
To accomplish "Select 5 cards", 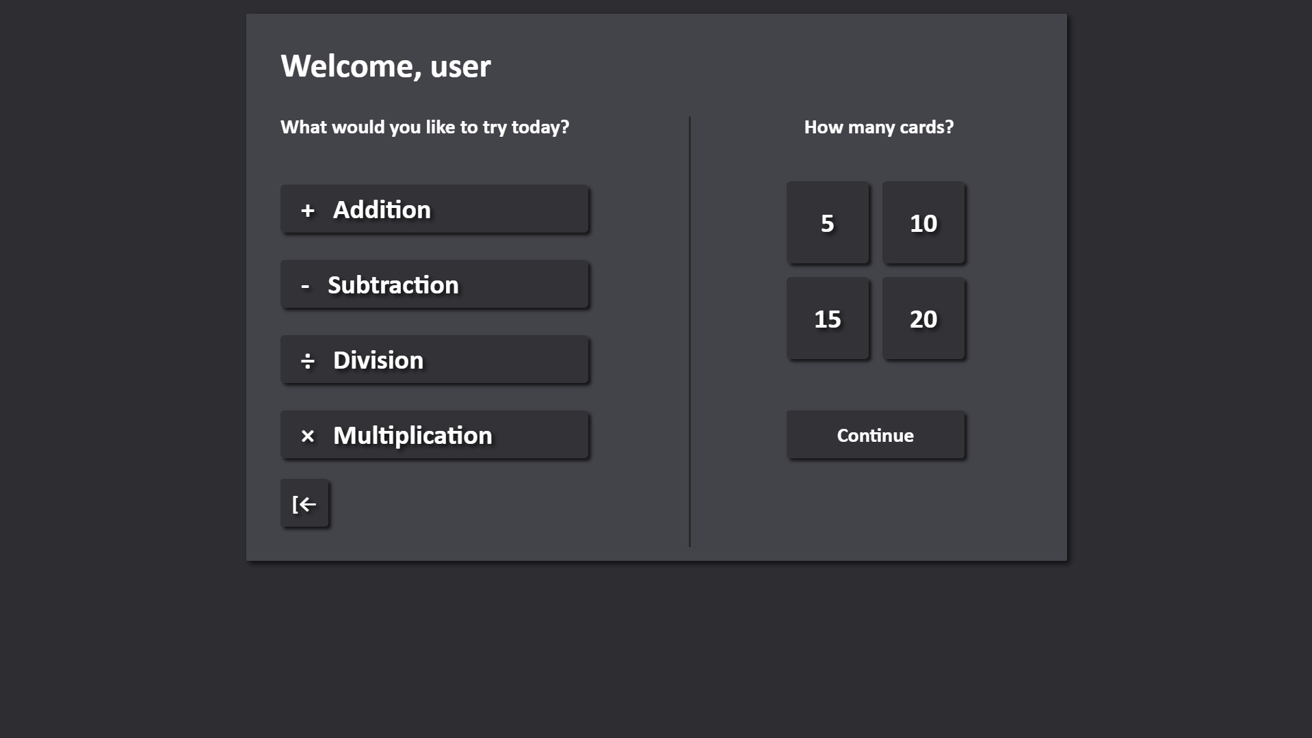I will [827, 223].
